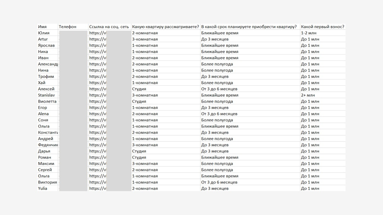383x215 pixels.
Task: Select the "Федянчик" name cell
Action: [48, 145]
